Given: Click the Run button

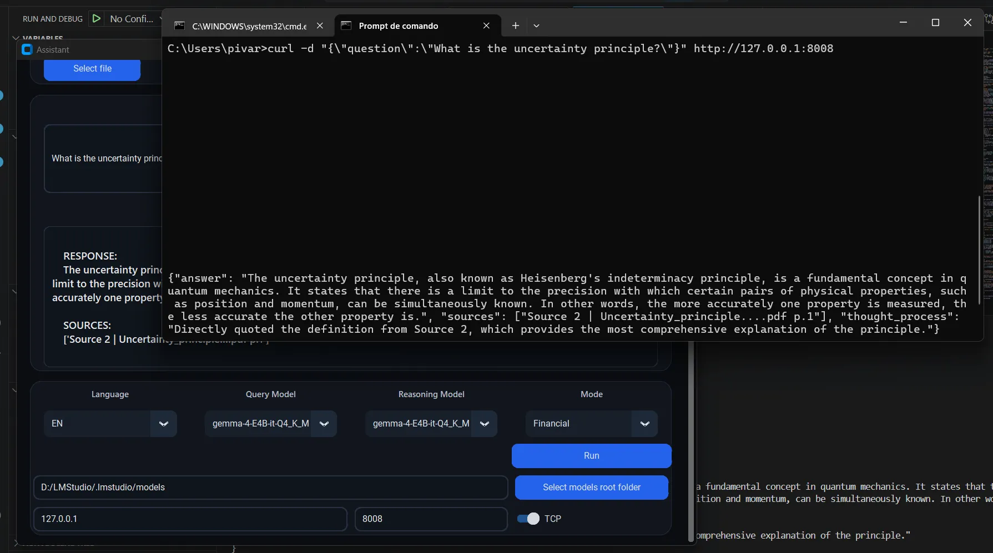Looking at the screenshot, I should coord(591,456).
